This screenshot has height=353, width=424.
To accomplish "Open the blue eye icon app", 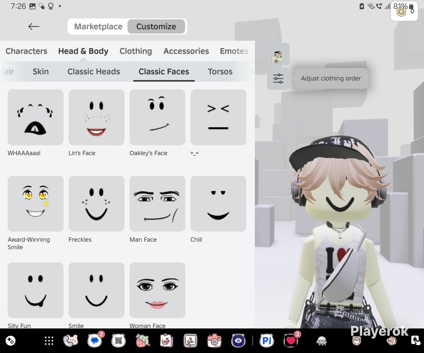I will (238, 341).
